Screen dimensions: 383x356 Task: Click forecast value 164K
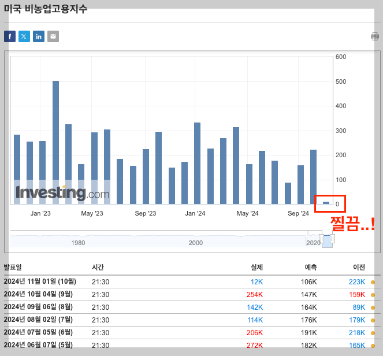[x=308, y=307]
